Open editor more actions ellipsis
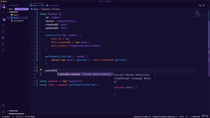210x118 pixels. coord(207,6)
